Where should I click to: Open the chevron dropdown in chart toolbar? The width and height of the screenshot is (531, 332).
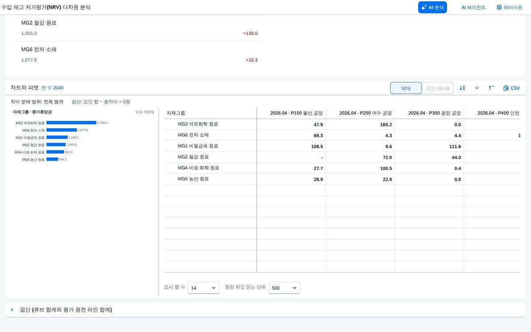tap(477, 88)
